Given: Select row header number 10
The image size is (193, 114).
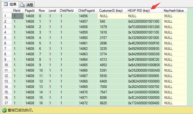Looking at the screenshot, I should click(x=7, y=65).
